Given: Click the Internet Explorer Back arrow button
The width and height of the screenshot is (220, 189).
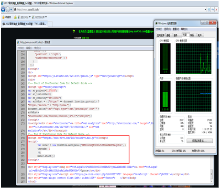Looking at the screenshot, I should click(3, 10).
